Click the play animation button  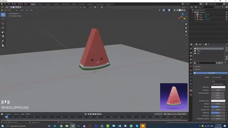95,114
